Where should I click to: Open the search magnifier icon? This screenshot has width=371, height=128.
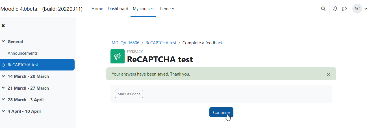tap(323, 9)
